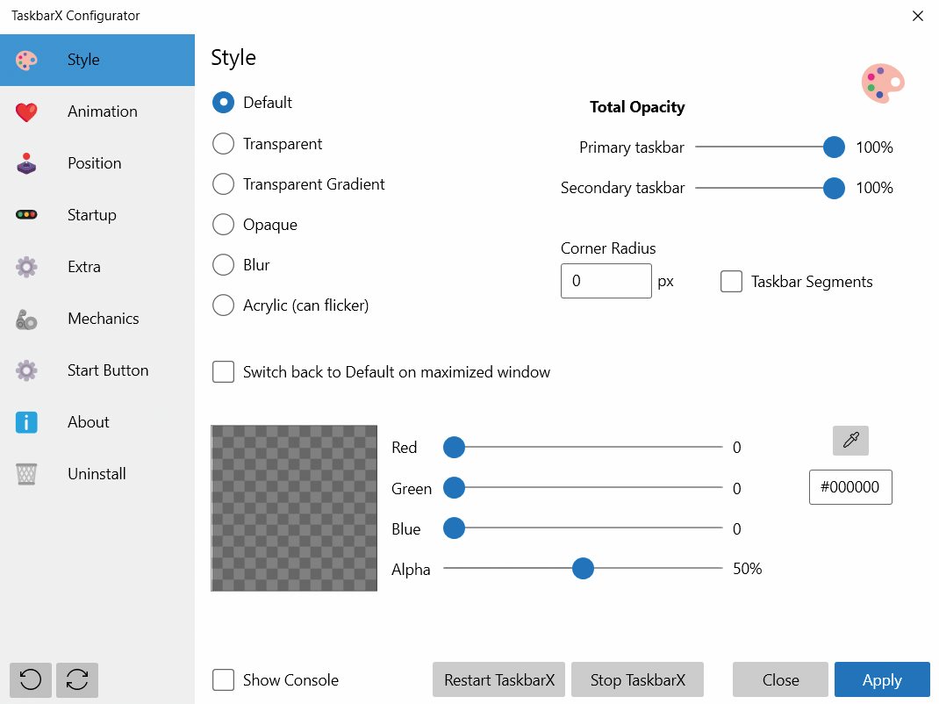The image size is (939, 704).
Task: Click the gray Close button
Action: 780,679
